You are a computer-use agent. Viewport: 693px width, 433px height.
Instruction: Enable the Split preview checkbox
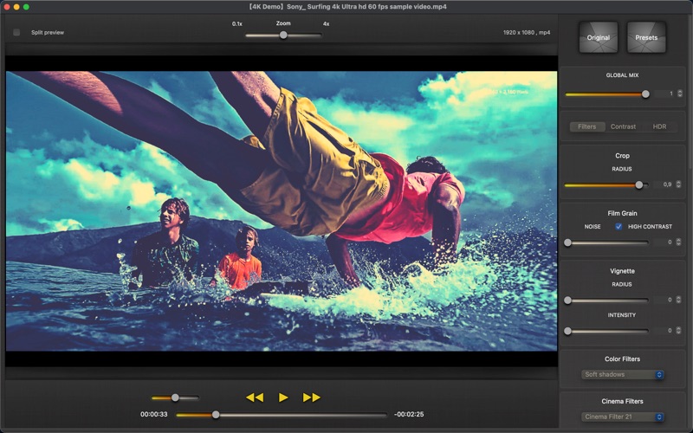[x=16, y=33]
